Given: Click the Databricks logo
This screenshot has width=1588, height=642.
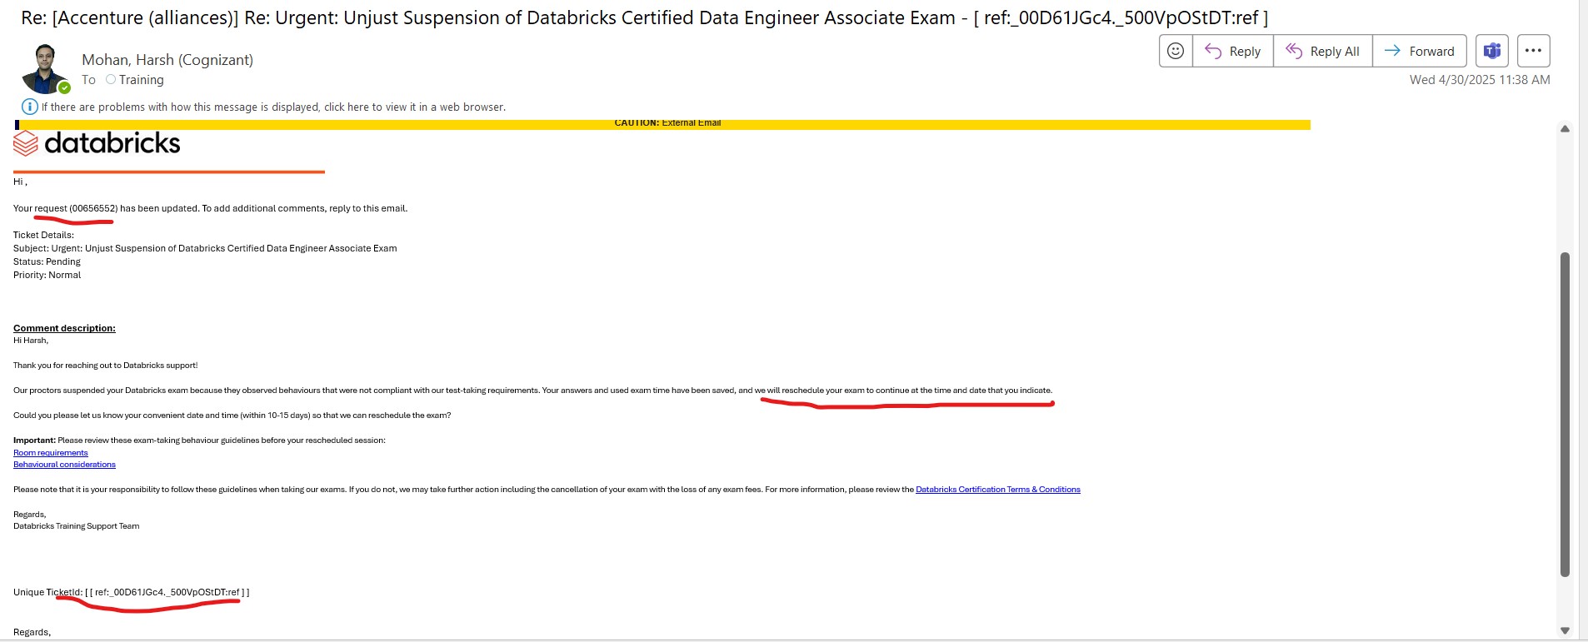Looking at the screenshot, I should [97, 143].
